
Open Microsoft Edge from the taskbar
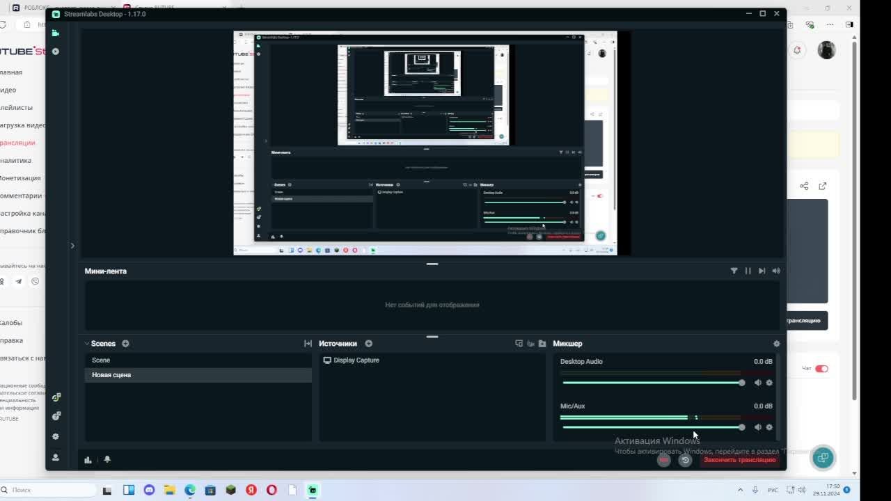coord(189,490)
